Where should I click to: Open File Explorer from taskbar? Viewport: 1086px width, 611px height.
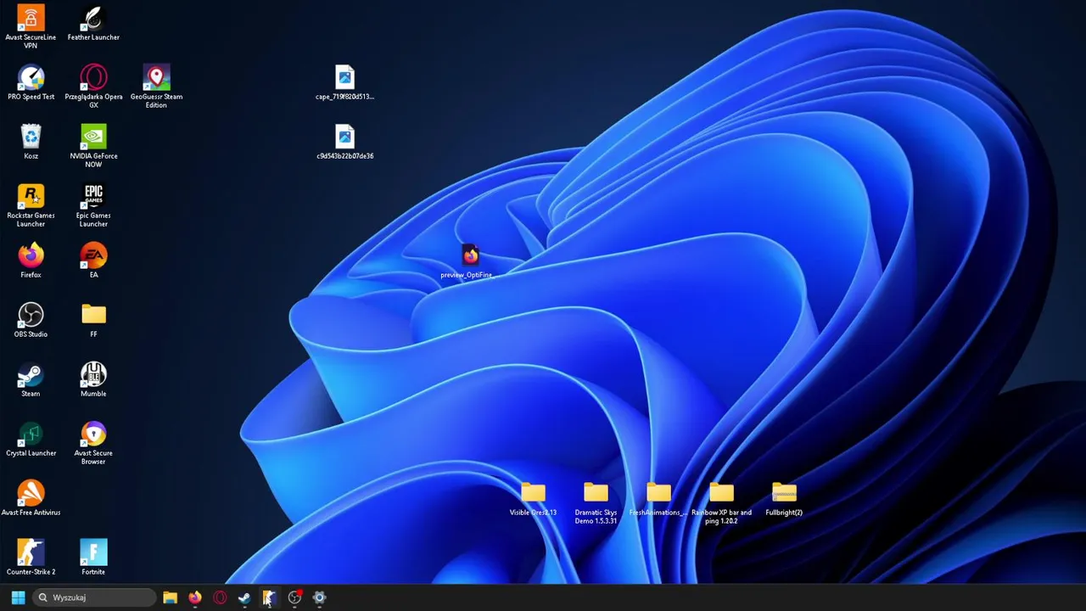pyautogui.click(x=170, y=597)
